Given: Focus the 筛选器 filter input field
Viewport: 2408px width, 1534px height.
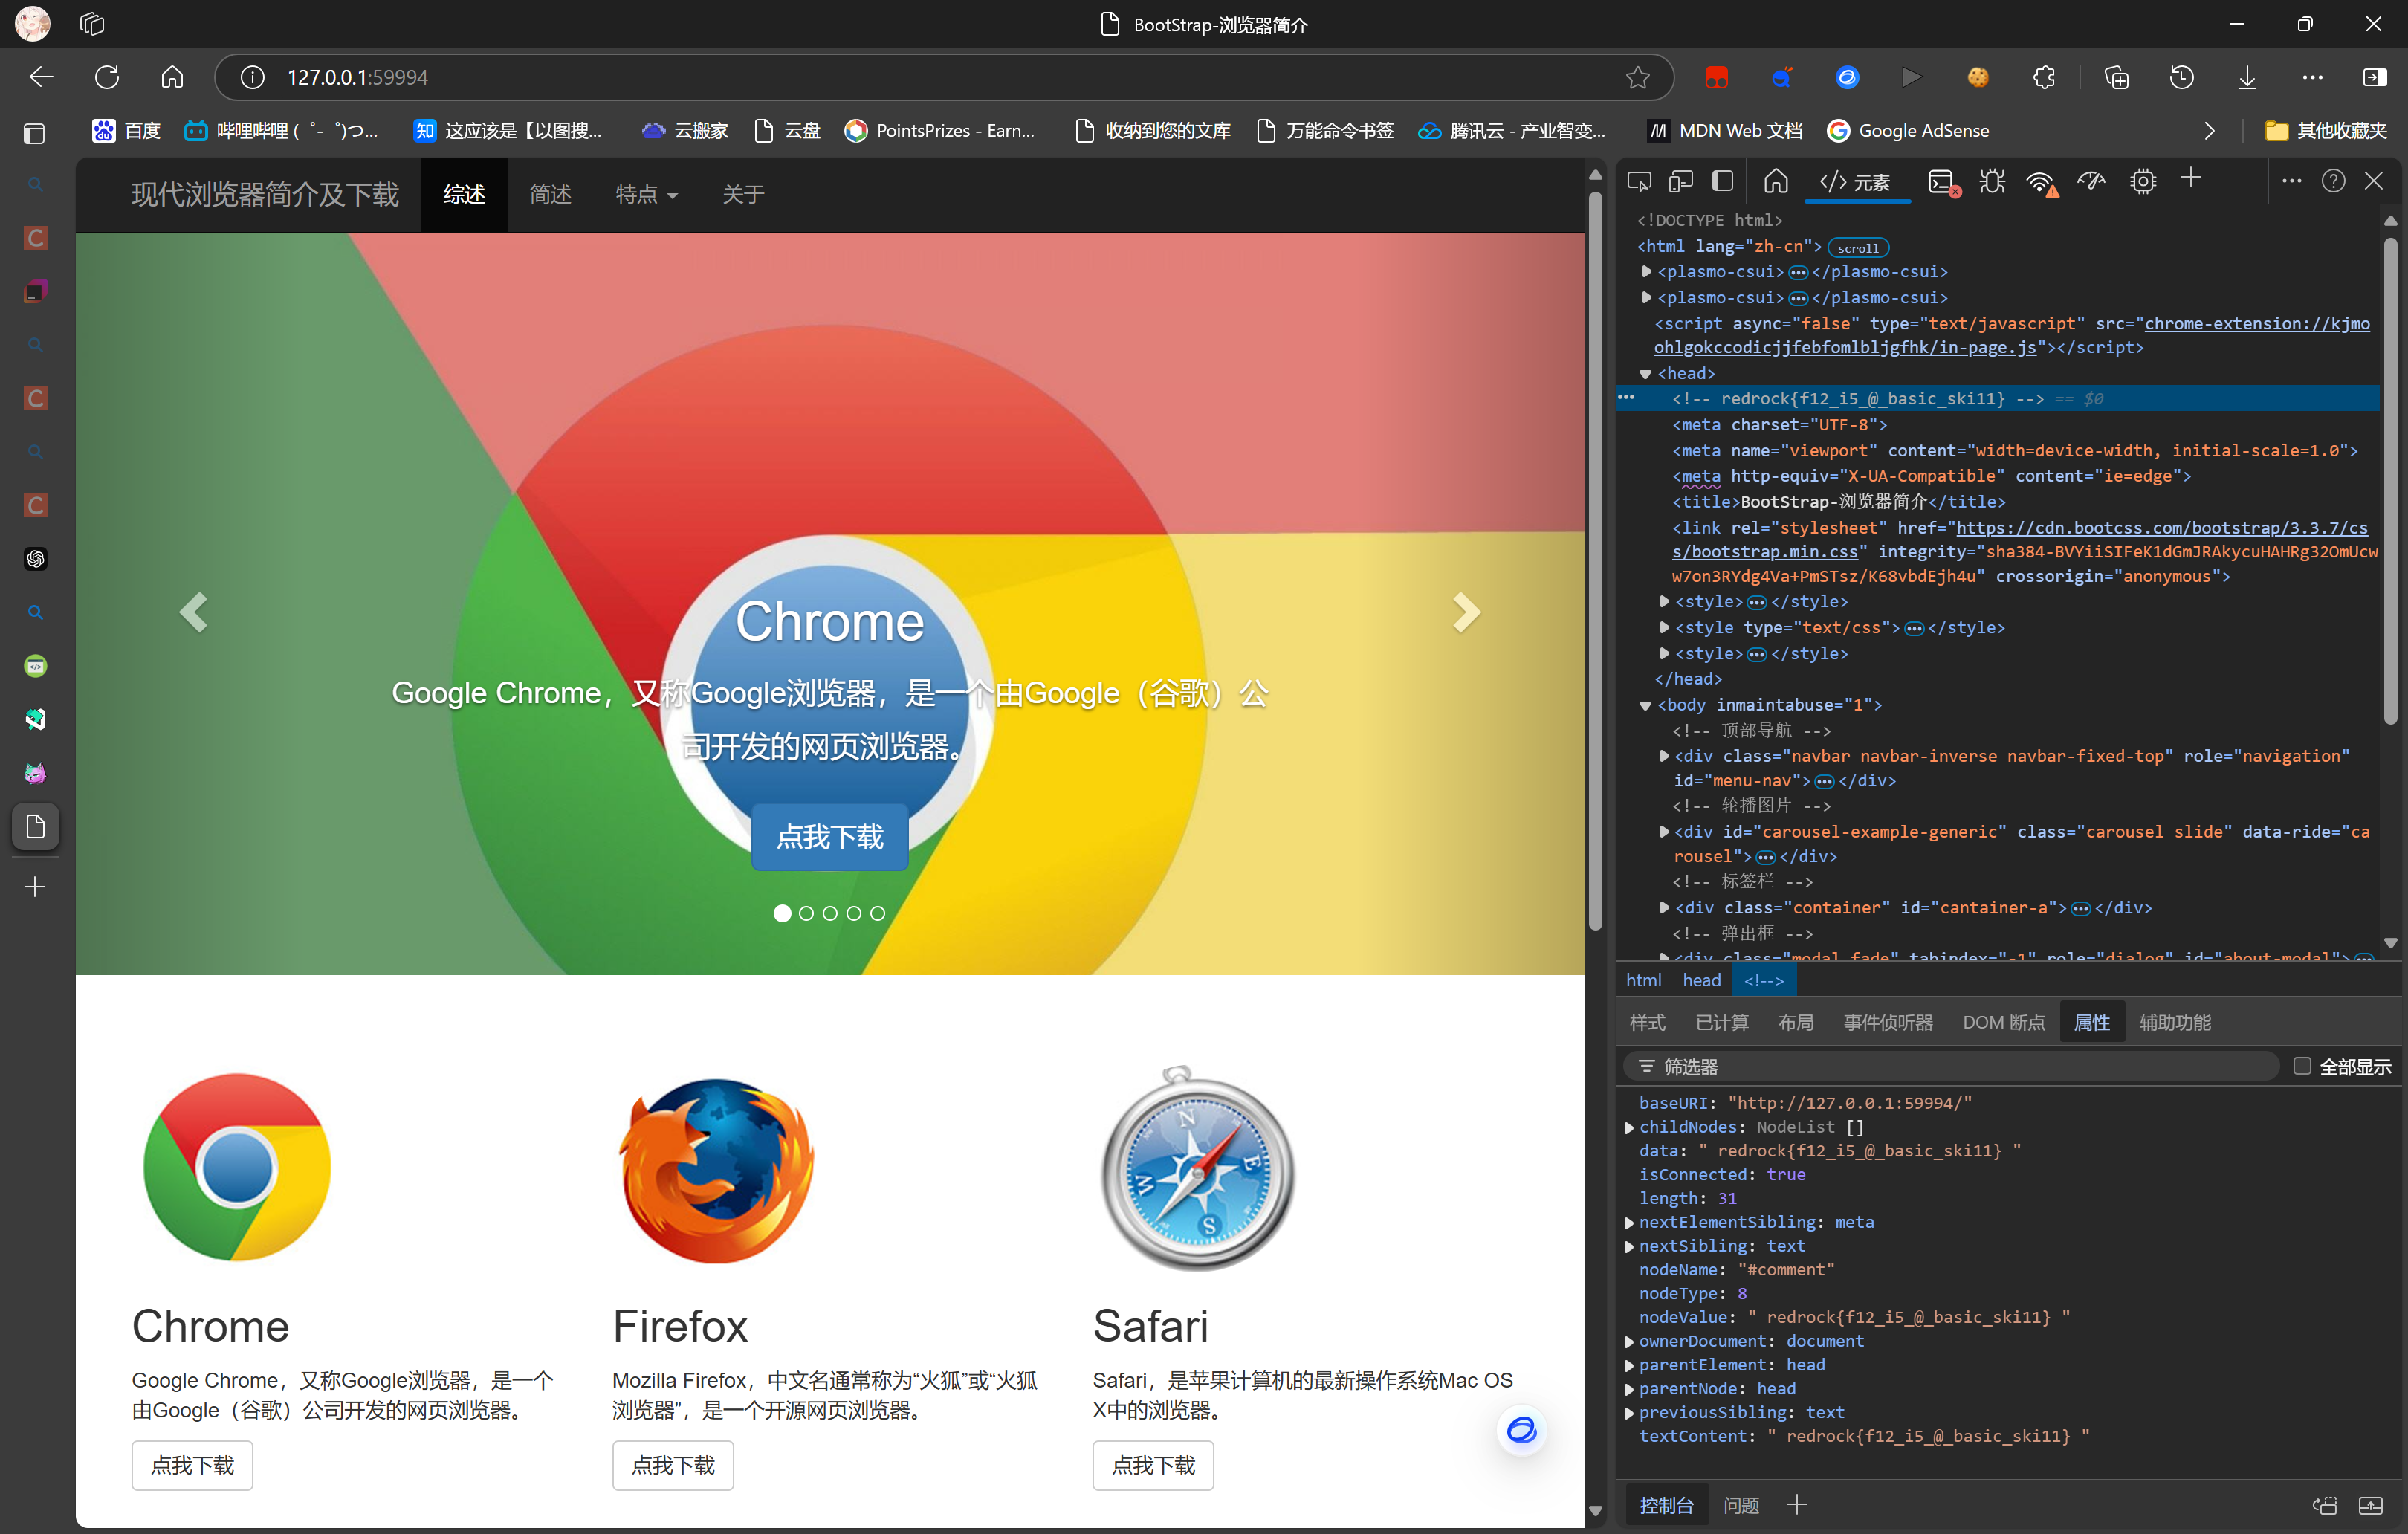Looking at the screenshot, I should point(1950,1066).
